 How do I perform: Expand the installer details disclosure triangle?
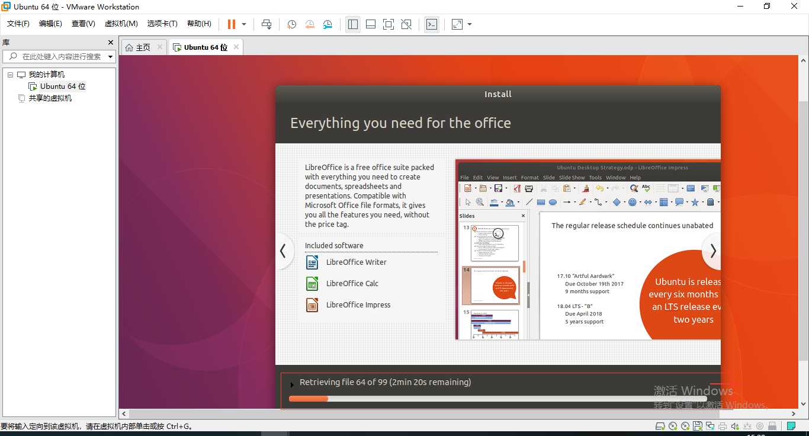coord(292,384)
